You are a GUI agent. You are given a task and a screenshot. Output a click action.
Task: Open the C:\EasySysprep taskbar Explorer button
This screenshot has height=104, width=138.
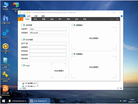coord(18,101)
